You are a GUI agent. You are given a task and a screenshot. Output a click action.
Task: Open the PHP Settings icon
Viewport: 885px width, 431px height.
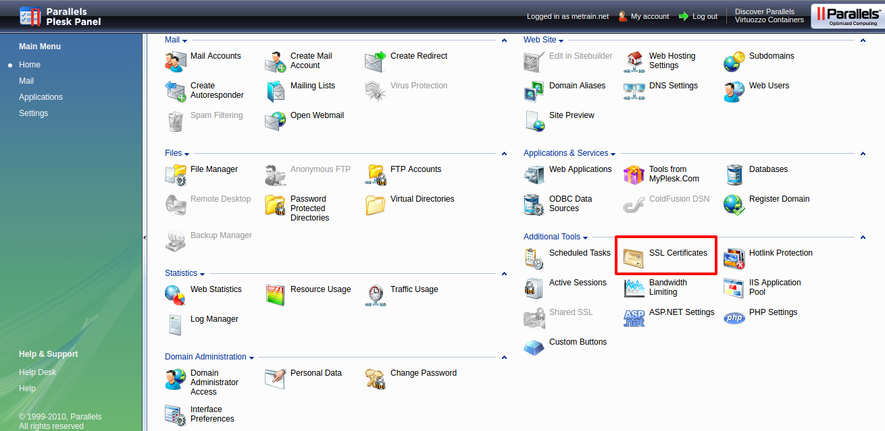(734, 318)
